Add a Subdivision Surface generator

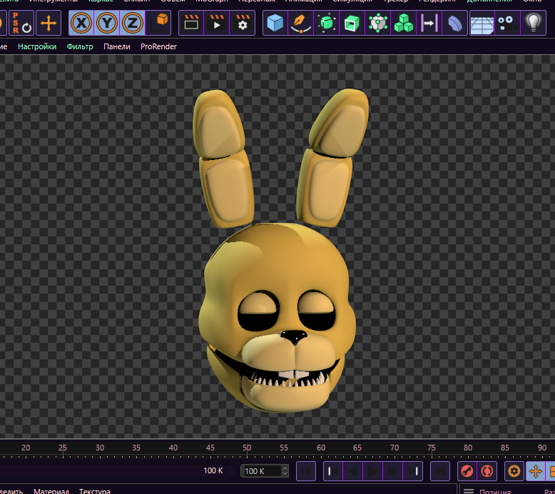[x=326, y=23]
